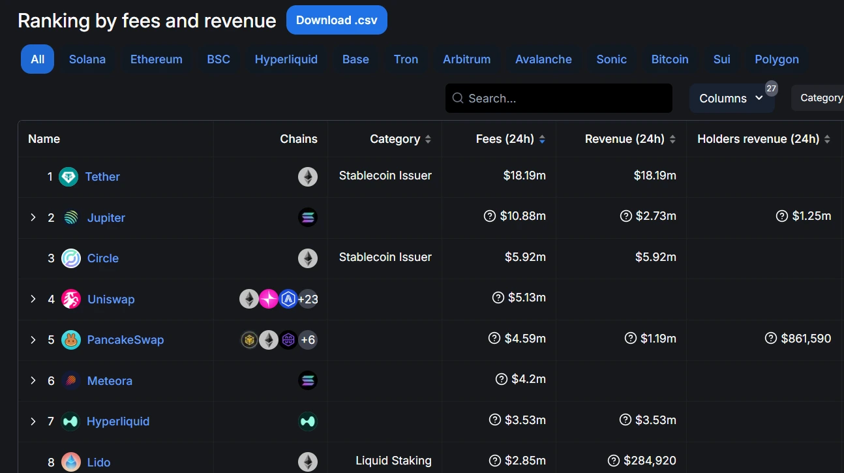Click the help icon beside Meteora's $4.2m fees
Screen dimensions: 844x473
click(501, 379)
